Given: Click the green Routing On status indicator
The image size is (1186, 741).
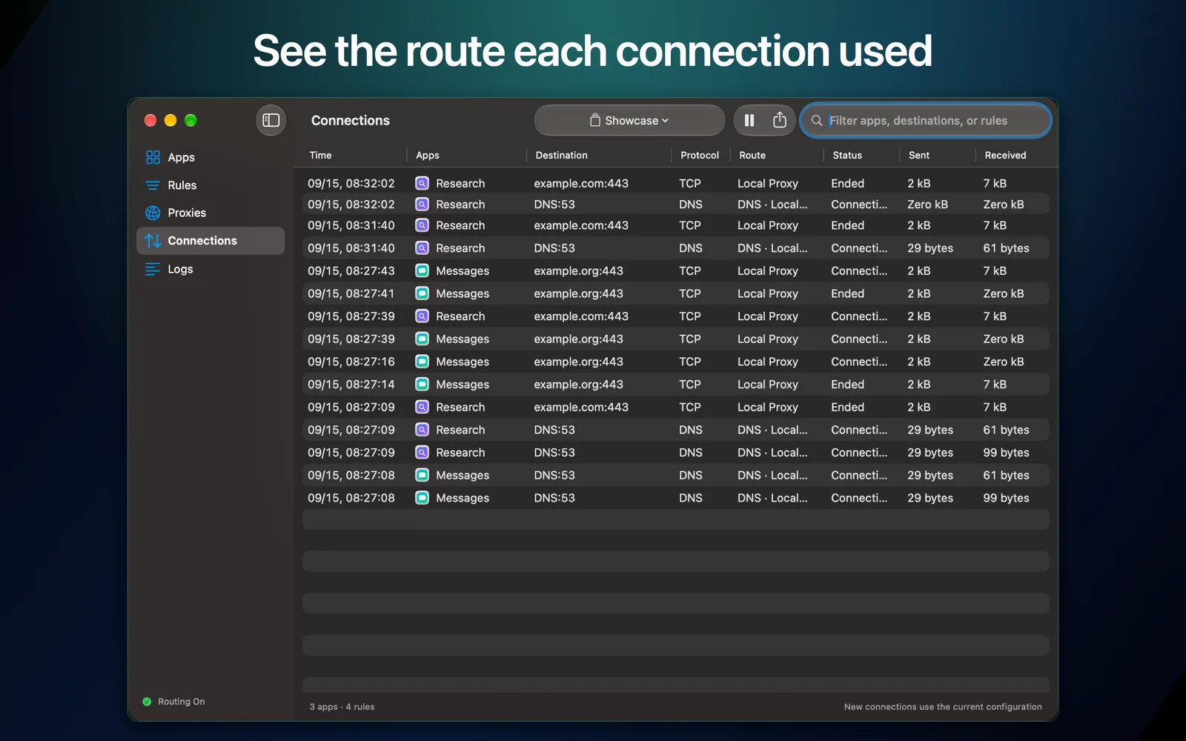Looking at the screenshot, I should 147,702.
